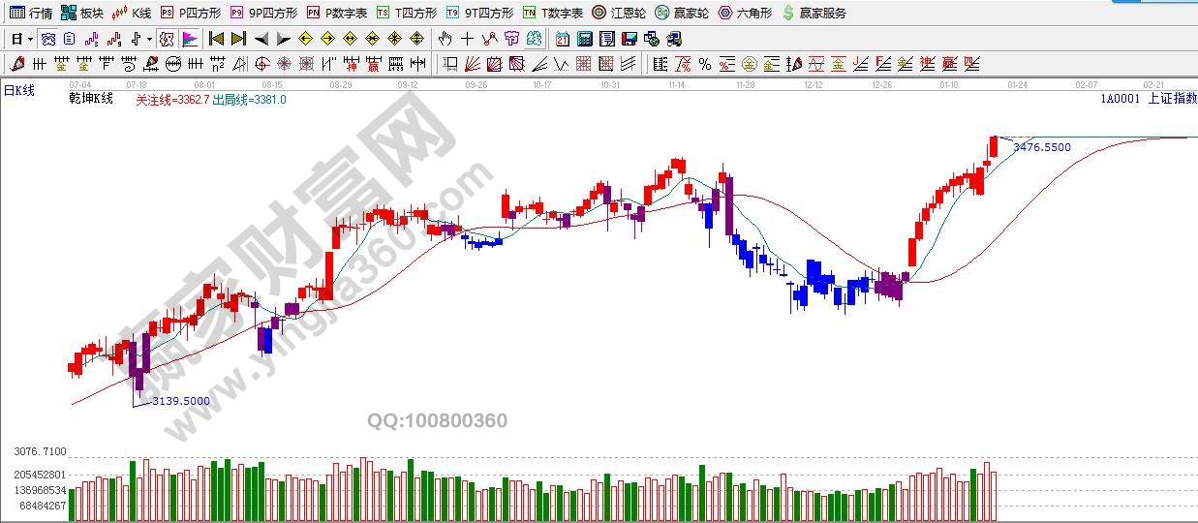This screenshot has width=1198, height=523.
Task: Click the floppy disk save icon
Action: 630,39
